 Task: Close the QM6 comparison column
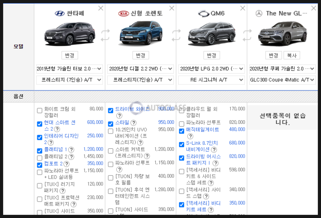[243, 8]
